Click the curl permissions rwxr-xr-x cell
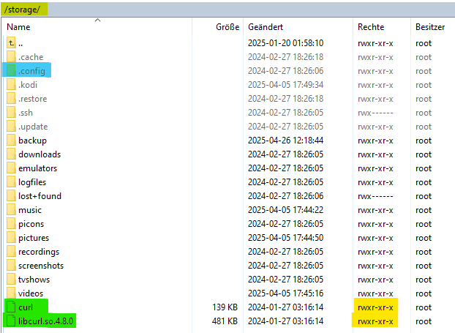The image size is (455, 333). (x=375, y=307)
